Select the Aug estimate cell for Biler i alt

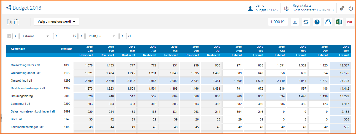(233, 119)
